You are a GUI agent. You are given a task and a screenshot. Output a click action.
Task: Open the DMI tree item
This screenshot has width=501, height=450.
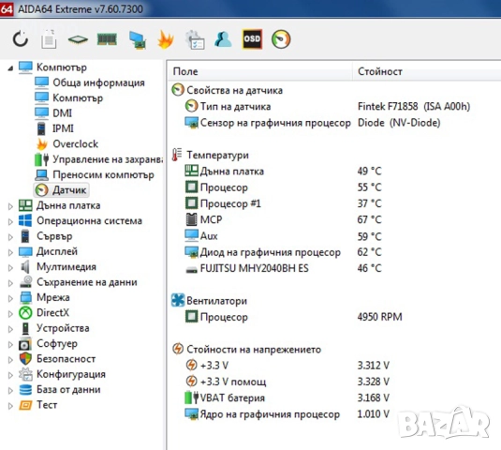(x=53, y=113)
